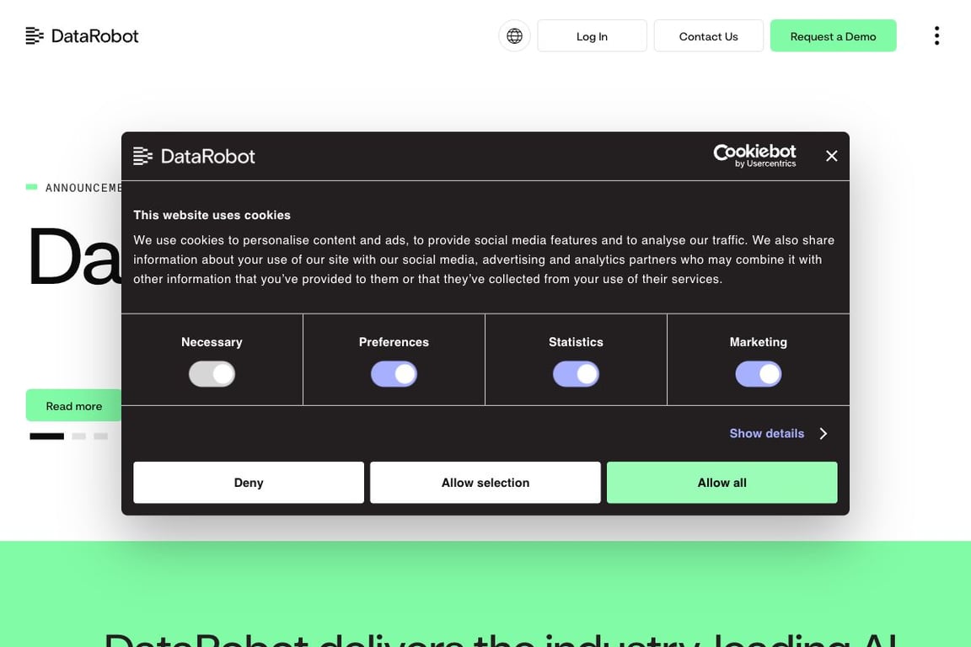Image resolution: width=971 pixels, height=647 pixels.
Task: Select the third carousel slide indicator
Action: (x=101, y=436)
